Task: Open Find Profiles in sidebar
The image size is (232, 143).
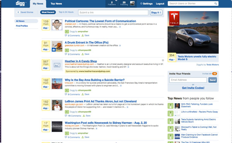Action: coord(22,26)
